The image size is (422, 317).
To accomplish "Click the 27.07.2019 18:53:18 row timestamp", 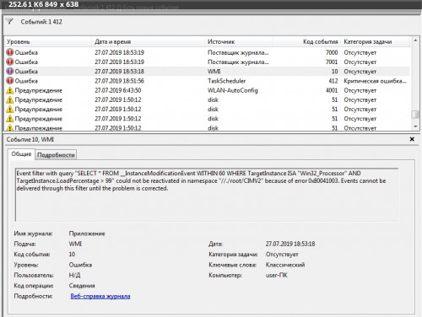I will [x=119, y=72].
